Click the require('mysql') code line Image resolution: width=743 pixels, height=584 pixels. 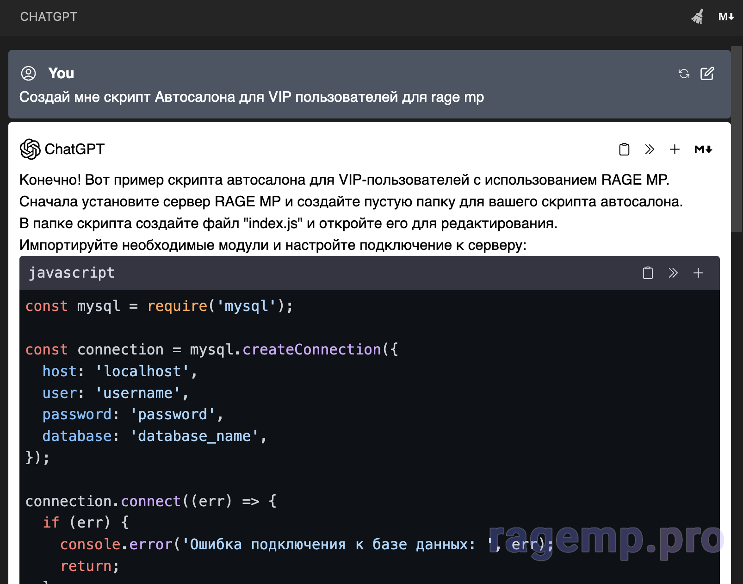click(159, 306)
